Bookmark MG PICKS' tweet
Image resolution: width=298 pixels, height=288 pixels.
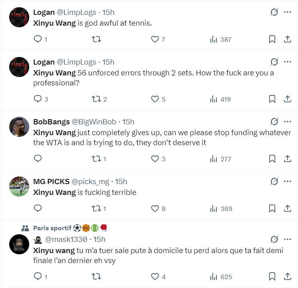click(272, 209)
